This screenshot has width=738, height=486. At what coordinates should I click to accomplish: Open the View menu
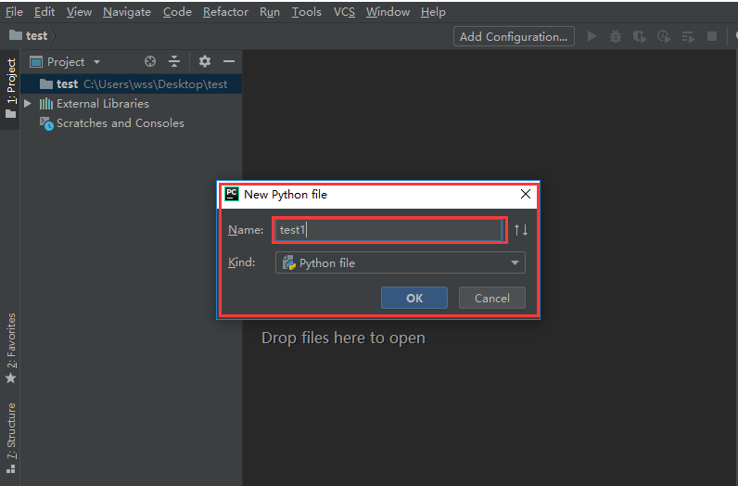point(79,12)
